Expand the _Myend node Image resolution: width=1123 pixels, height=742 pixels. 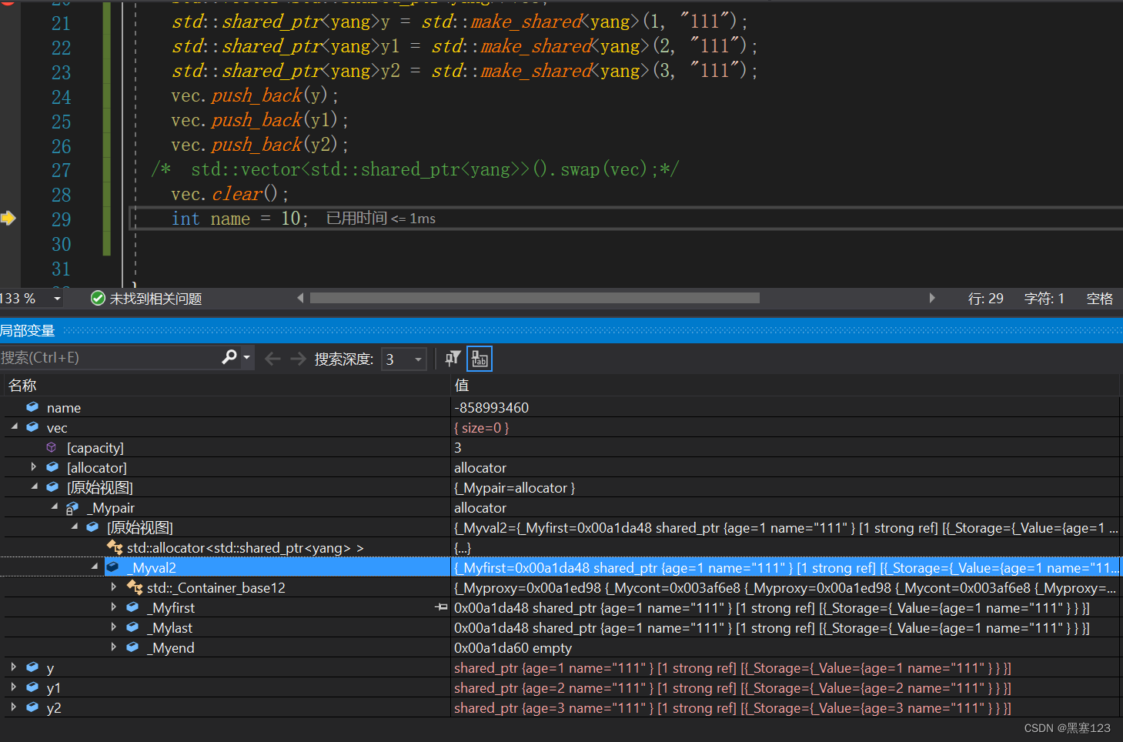point(113,647)
